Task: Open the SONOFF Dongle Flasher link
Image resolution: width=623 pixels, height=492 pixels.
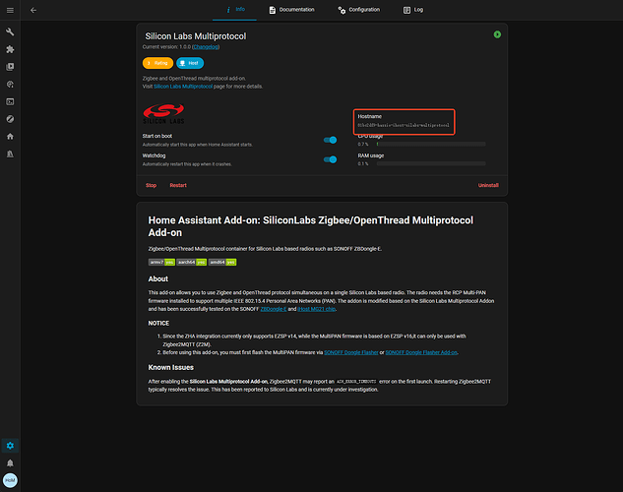Action: (351, 352)
